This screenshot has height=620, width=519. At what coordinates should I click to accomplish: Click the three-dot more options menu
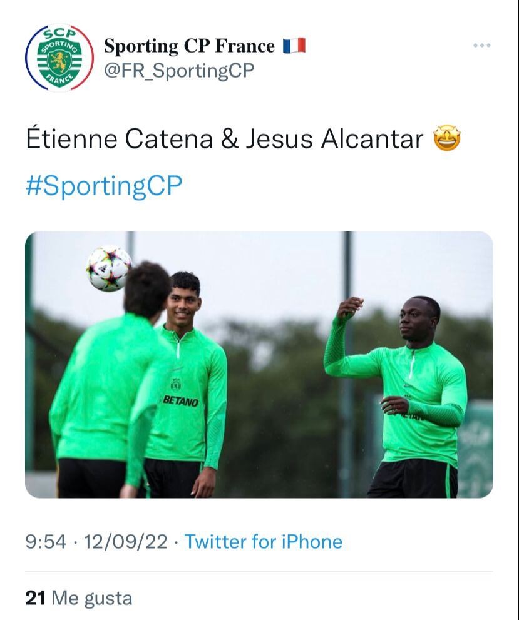(481, 46)
